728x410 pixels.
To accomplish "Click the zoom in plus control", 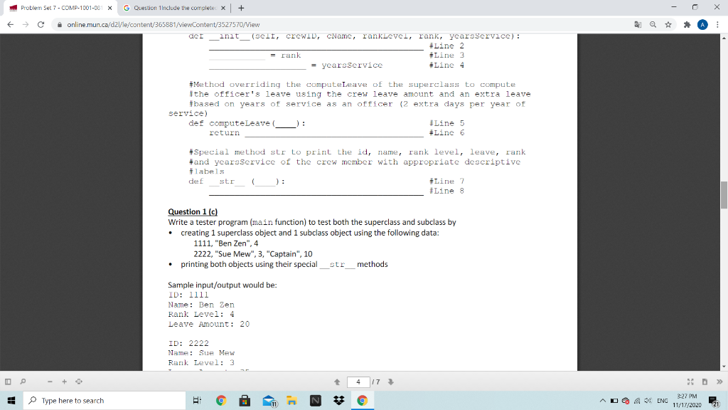I will (63, 382).
